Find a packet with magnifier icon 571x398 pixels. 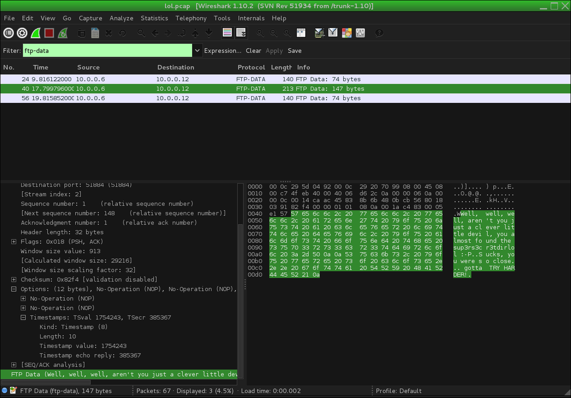[141, 33]
